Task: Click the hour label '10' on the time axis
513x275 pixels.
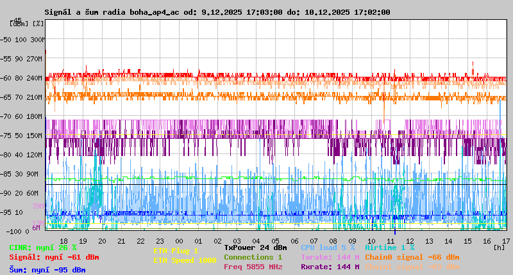Action: coord(372,241)
